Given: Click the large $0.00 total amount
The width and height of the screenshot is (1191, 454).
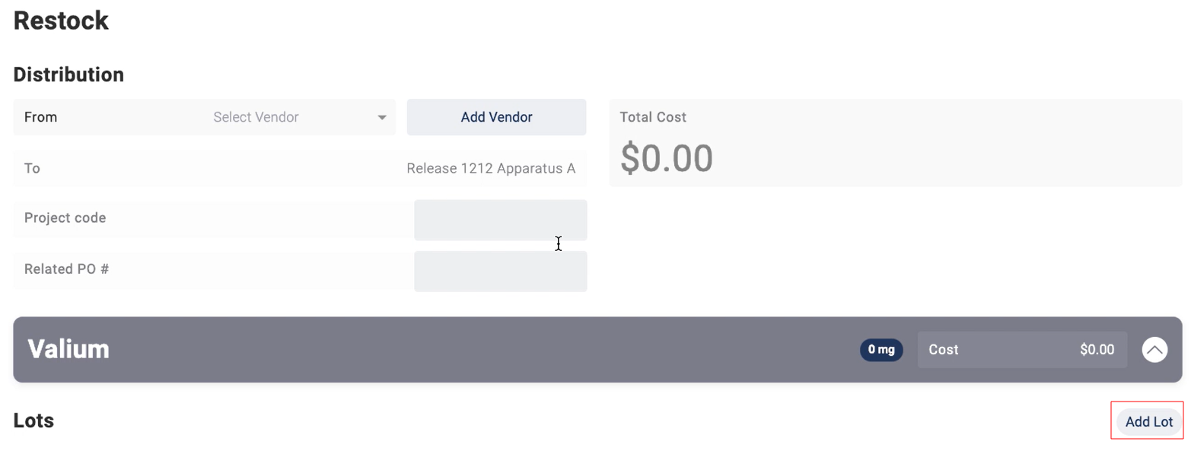Looking at the screenshot, I should coord(666,158).
